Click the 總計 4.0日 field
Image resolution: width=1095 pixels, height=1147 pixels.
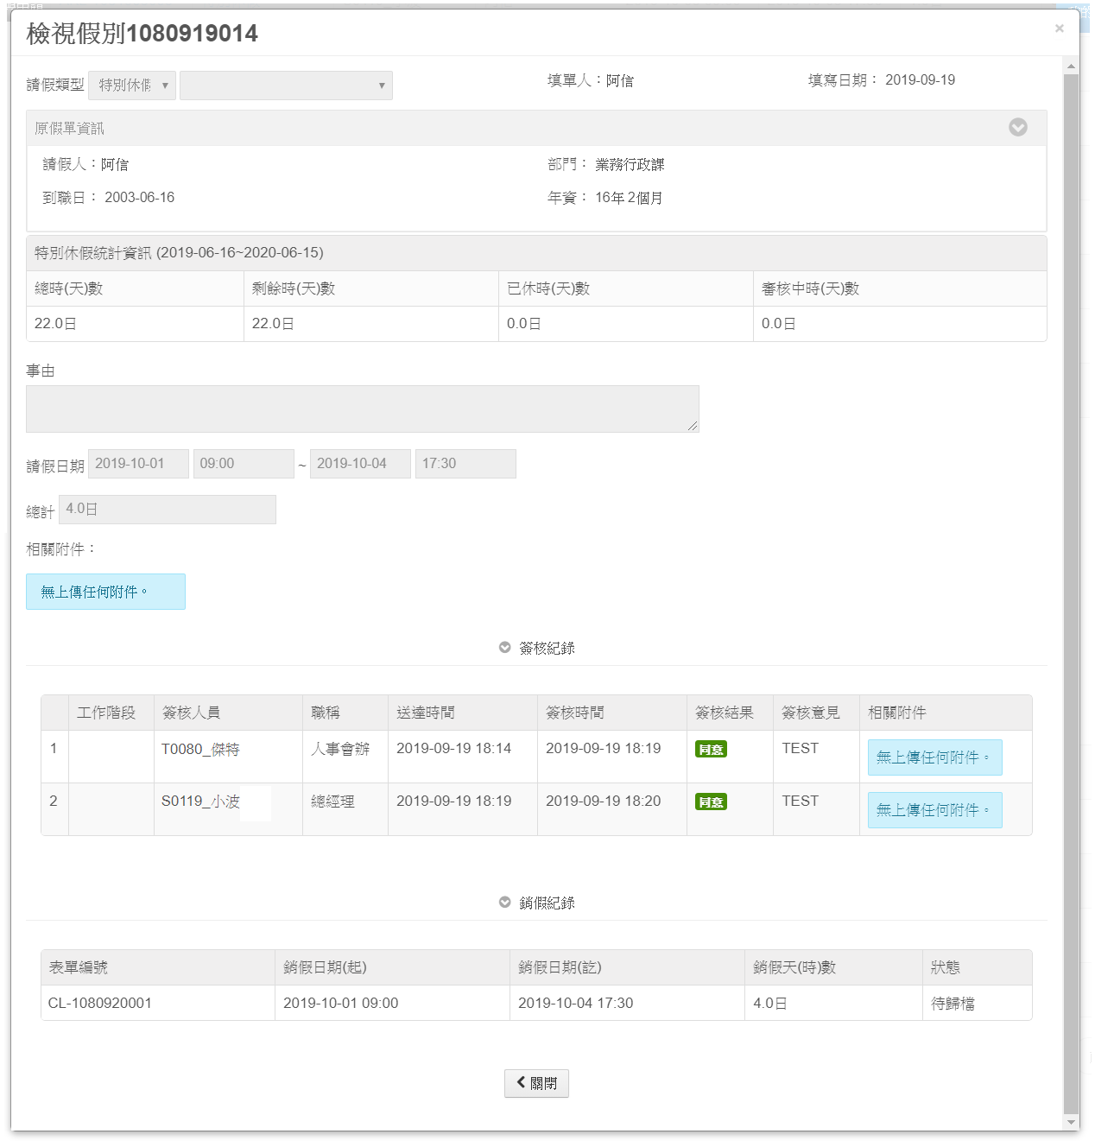coord(168,510)
